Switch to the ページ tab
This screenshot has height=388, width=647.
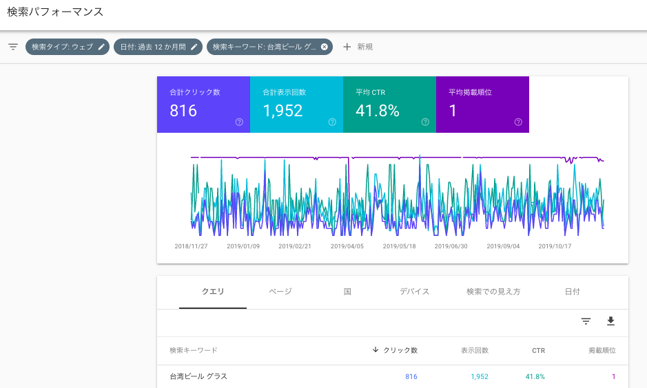pos(280,292)
